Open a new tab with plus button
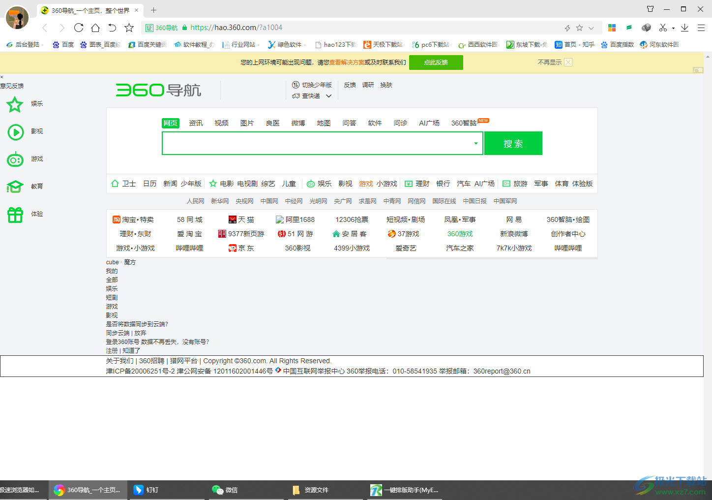Image resolution: width=712 pixels, height=500 pixels. tap(153, 10)
